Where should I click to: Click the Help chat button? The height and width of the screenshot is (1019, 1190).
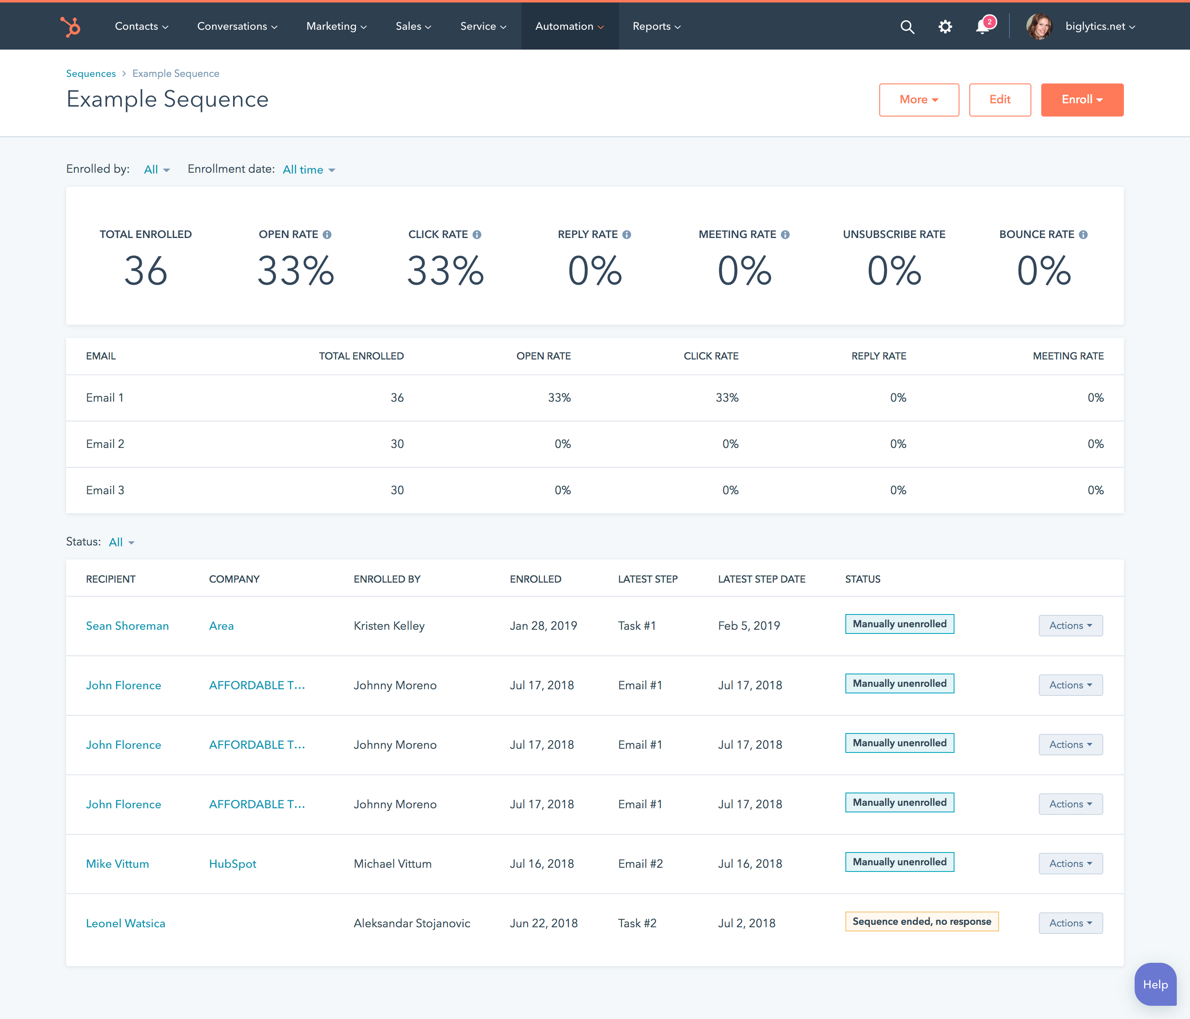click(x=1155, y=985)
